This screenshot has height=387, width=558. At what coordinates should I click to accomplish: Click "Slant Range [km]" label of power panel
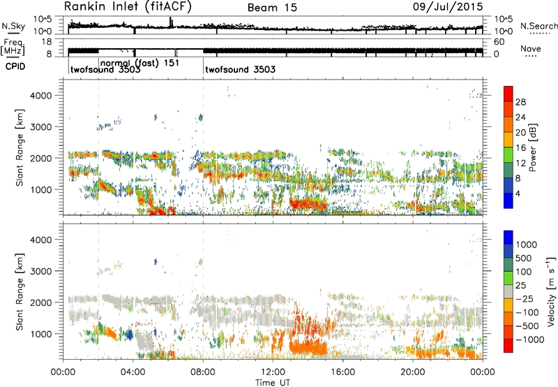[20, 147]
